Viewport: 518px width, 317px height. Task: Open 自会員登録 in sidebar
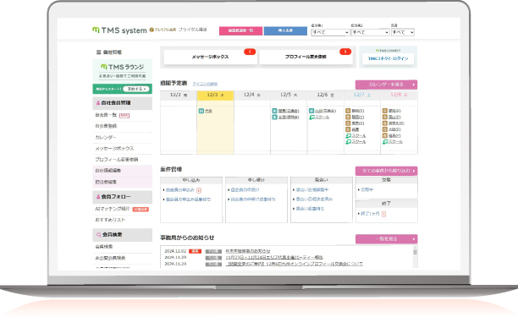point(106,126)
